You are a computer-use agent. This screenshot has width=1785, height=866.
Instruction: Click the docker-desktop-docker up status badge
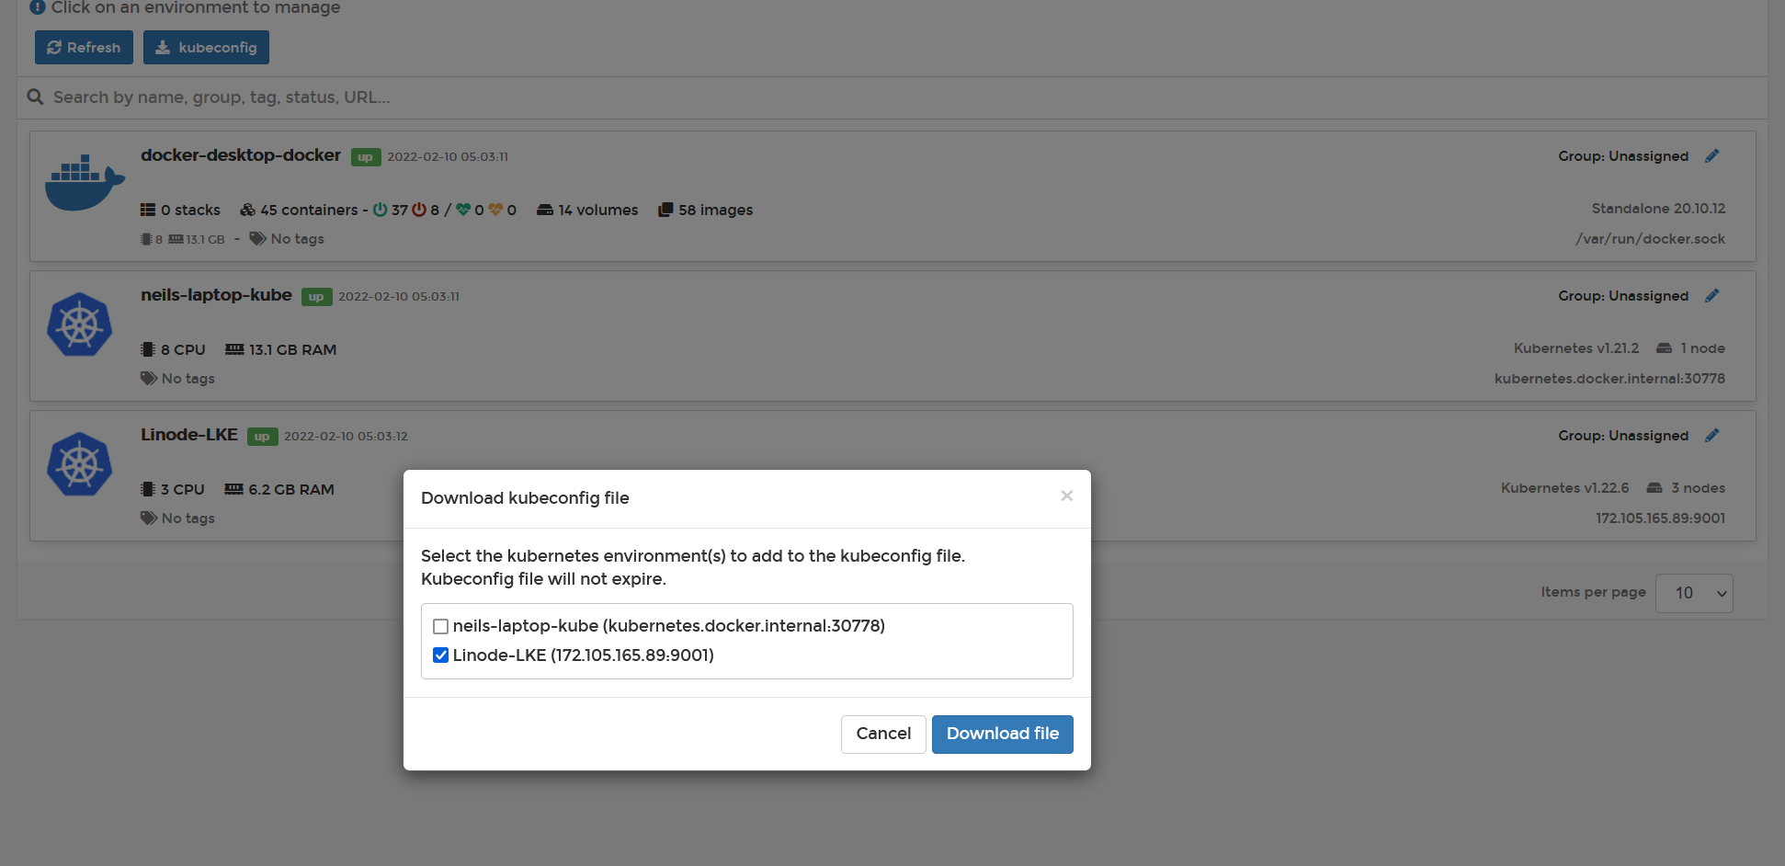click(366, 157)
